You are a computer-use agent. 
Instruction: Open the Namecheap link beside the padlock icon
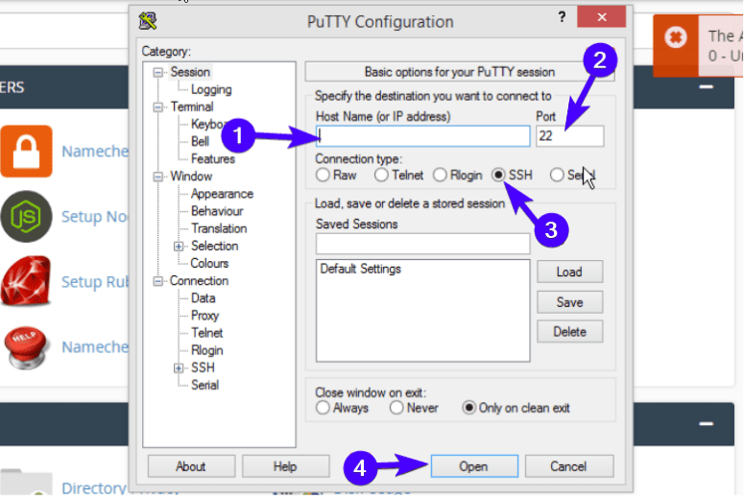pyautogui.click(x=95, y=152)
